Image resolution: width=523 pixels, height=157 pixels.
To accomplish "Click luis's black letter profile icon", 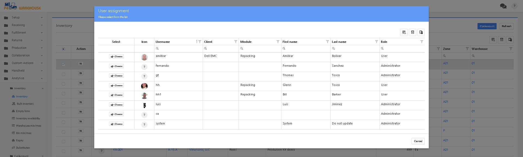I will coord(144,105).
